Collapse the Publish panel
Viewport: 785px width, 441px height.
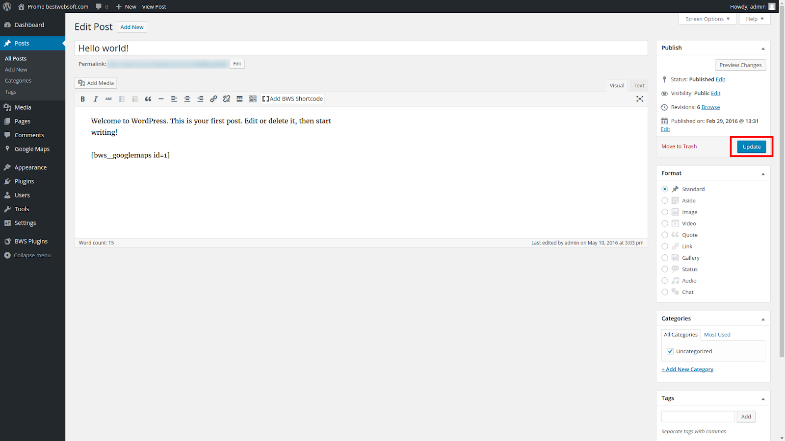point(763,48)
